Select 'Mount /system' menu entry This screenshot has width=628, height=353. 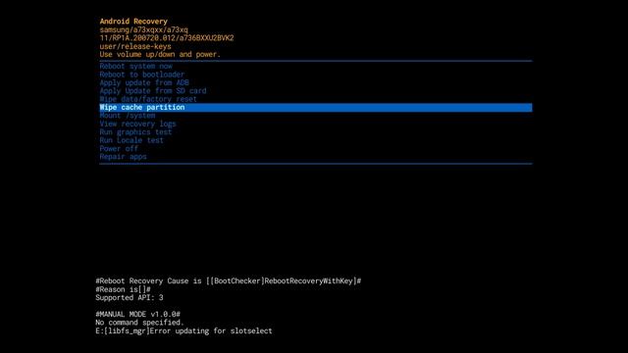coord(128,116)
